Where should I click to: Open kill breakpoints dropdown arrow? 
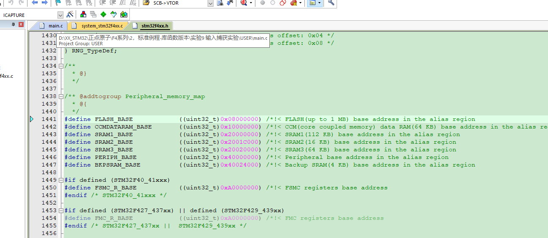[300, 3]
